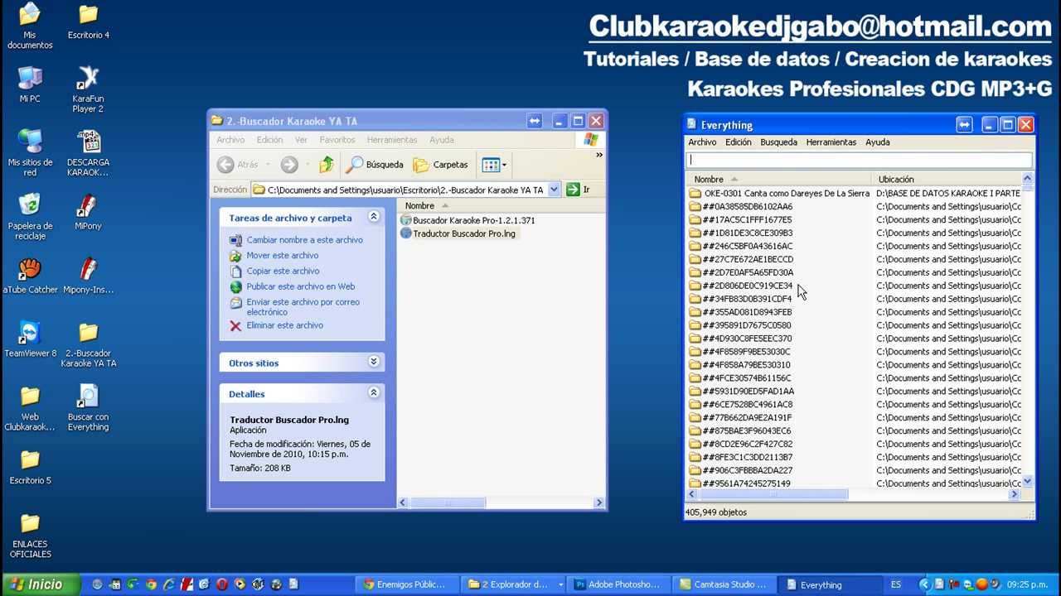The width and height of the screenshot is (1061, 596).
Task: Click the Ir go button beside address bar
Action: point(578,190)
